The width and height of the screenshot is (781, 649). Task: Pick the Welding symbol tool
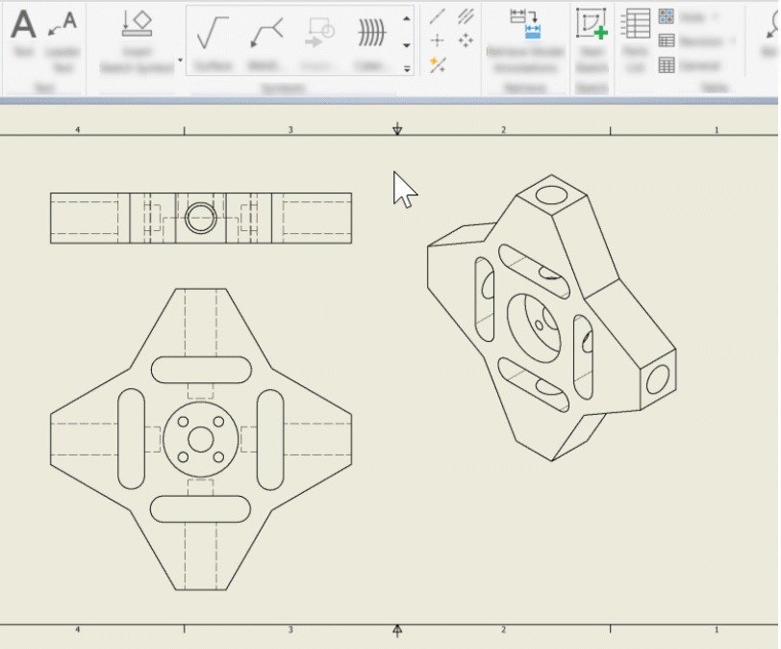(266, 43)
